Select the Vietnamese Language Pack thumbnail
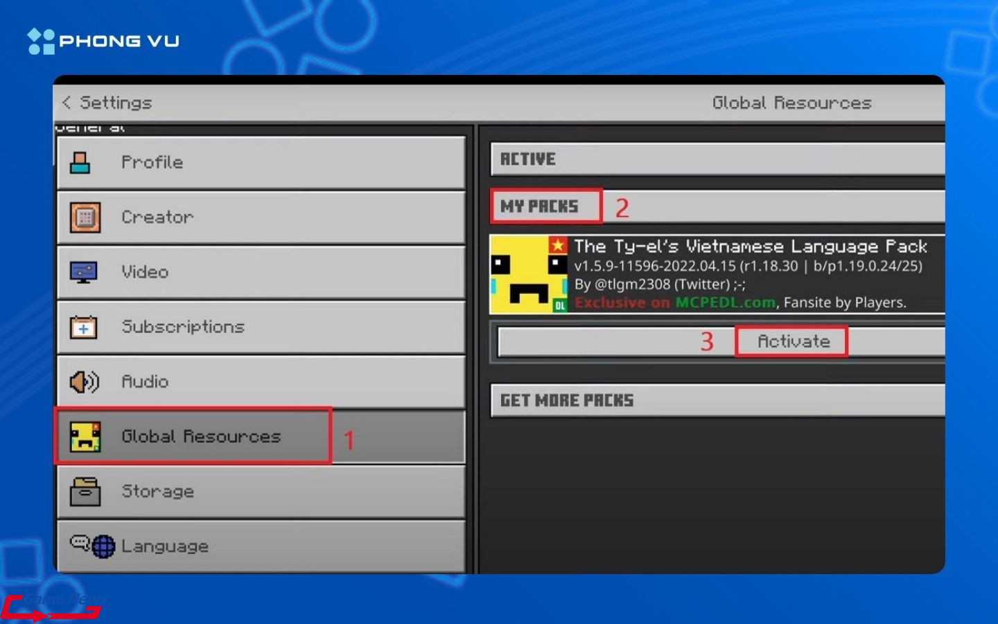The width and height of the screenshot is (998, 624). tap(529, 275)
